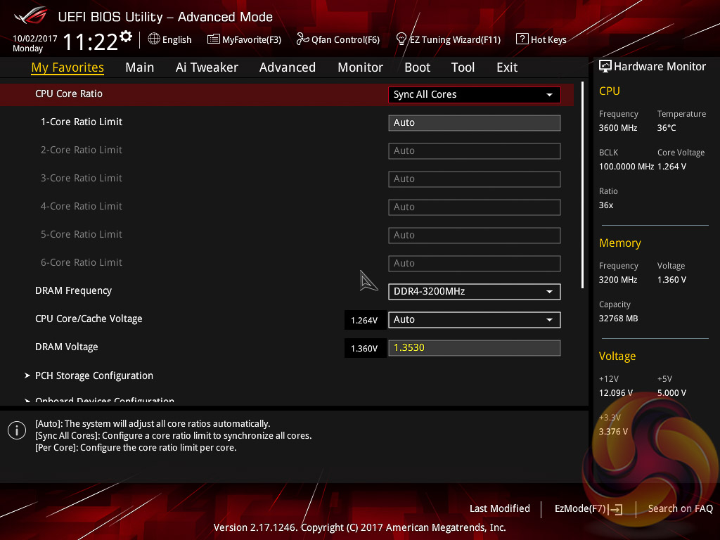Select the Boot tab
Image resolution: width=720 pixels, height=540 pixels.
[418, 67]
